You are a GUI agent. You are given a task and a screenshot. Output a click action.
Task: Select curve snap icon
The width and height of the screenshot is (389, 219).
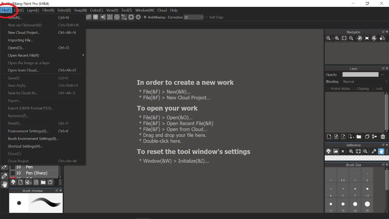point(124,17)
